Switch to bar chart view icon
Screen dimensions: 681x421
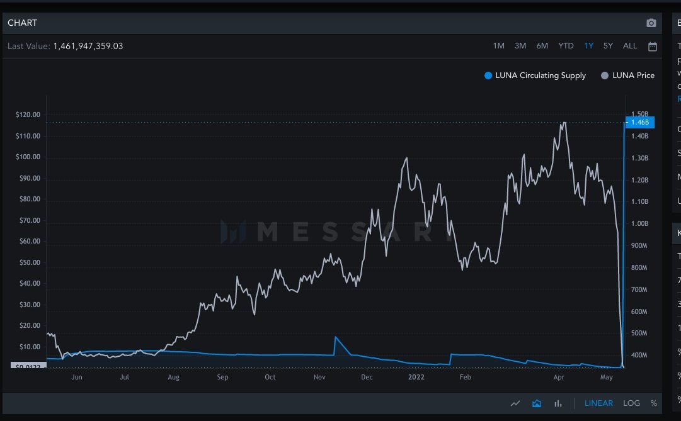point(558,403)
